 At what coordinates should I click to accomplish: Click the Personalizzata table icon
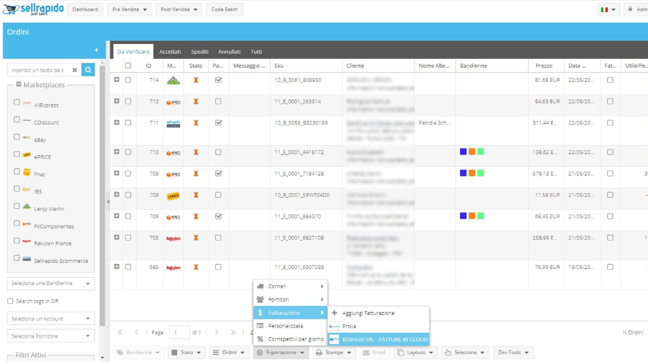point(260,326)
